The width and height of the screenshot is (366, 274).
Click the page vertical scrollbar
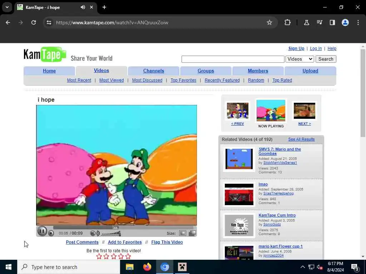click(x=363, y=93)
